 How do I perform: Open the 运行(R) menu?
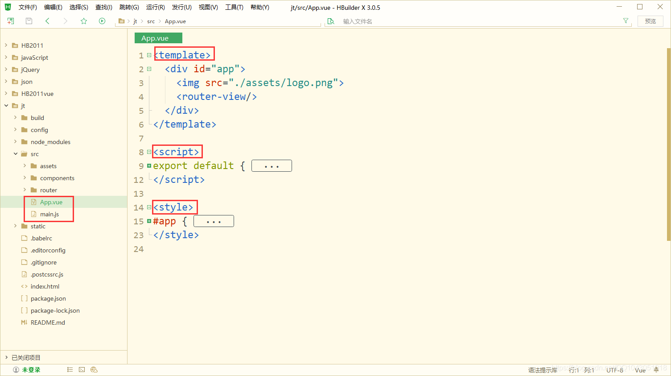point(155,7)
